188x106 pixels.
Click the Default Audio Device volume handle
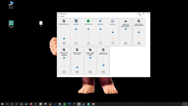point(64,39)
